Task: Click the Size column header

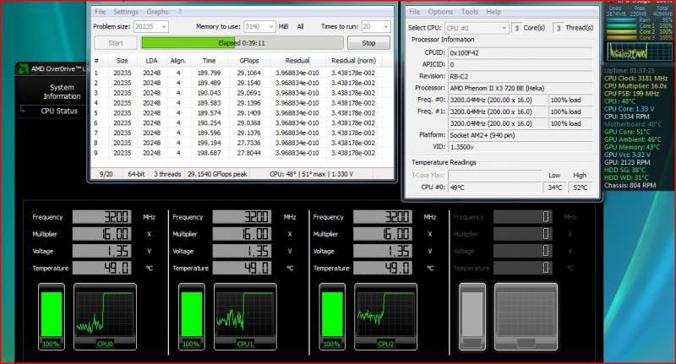Action: [122, 61]
